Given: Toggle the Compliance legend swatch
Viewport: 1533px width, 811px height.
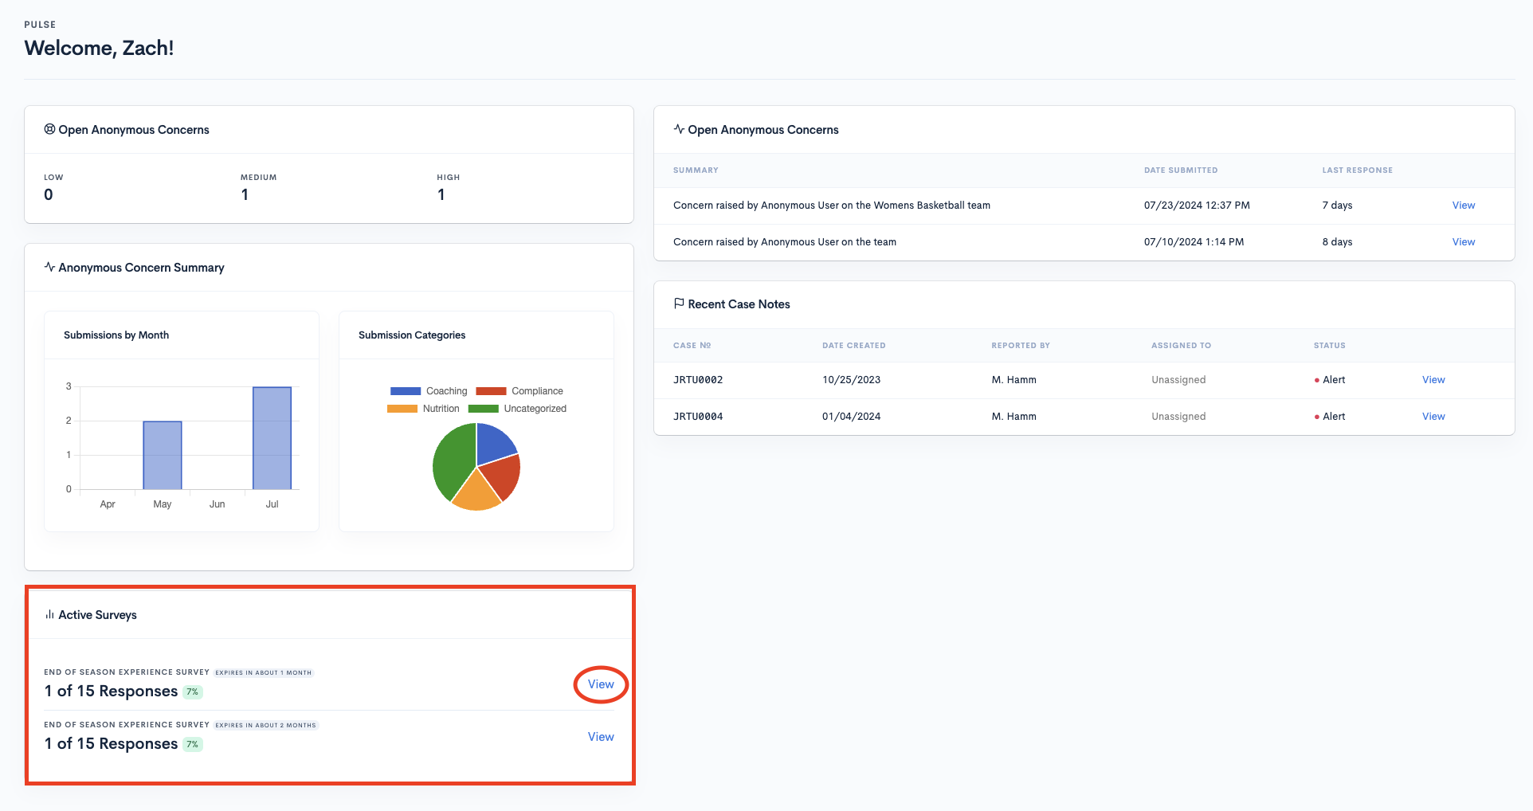Looking at the screenshot, I should (491, 391).
